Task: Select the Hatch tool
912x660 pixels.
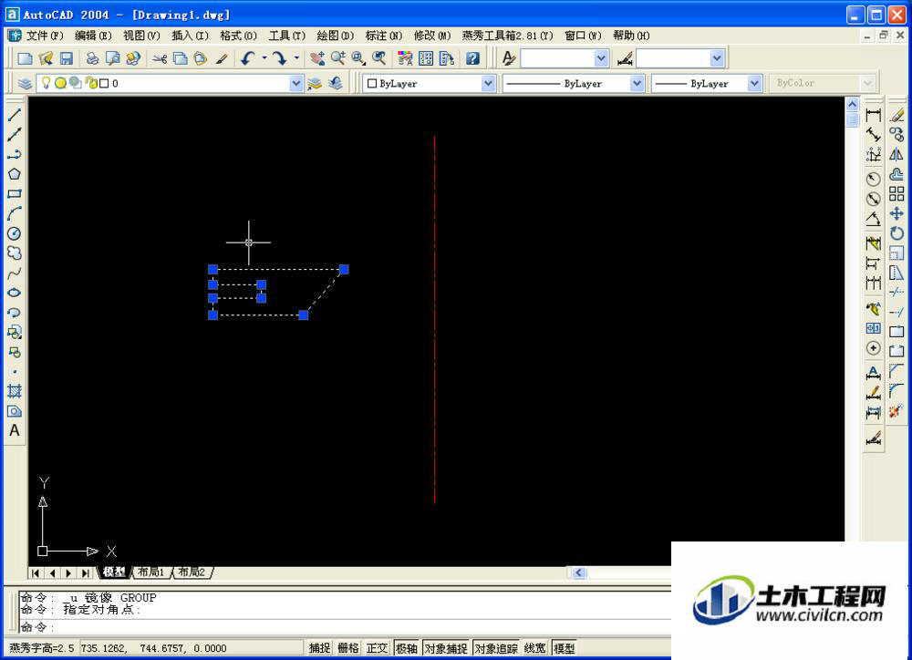Action: (x=15, y=391)
